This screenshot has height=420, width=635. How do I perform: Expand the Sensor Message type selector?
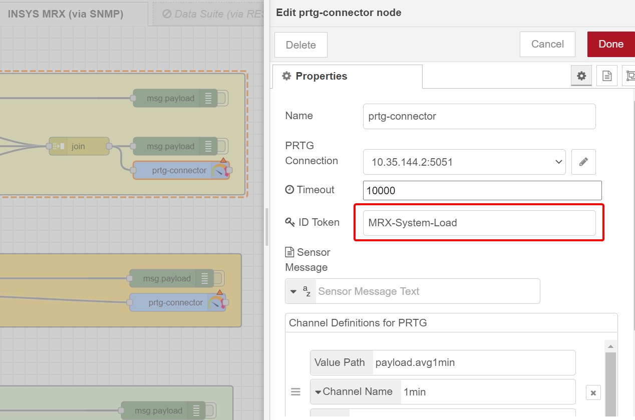coord(300,291)
